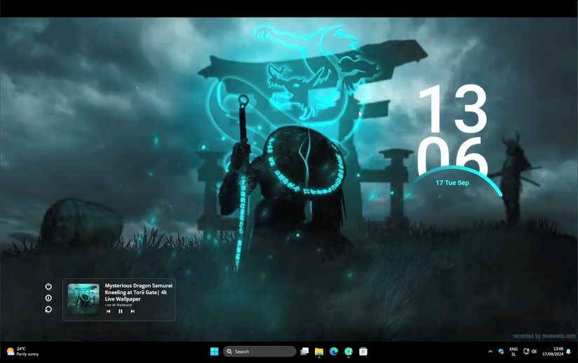Go back to the previous track

pyautogui.click(x=109, y=311)
